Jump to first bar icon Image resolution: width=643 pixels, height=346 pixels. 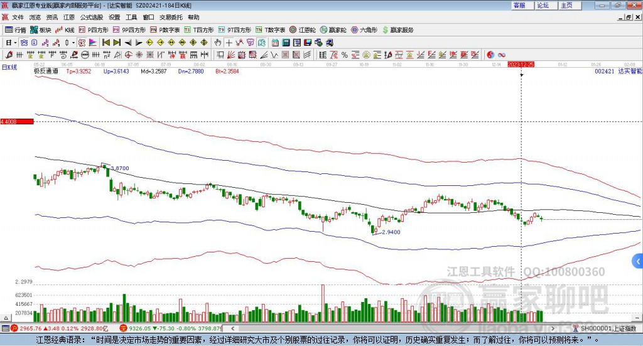tap(105, 43)
